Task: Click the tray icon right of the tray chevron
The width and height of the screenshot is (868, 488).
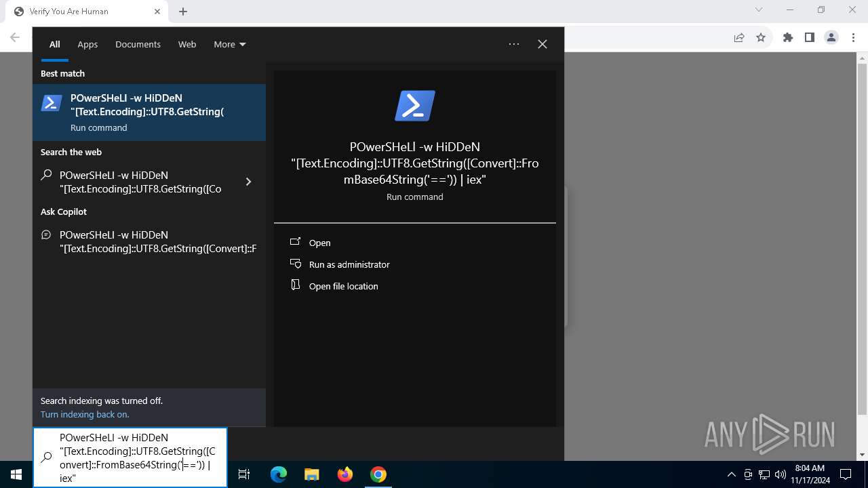Action: point(748,474)
